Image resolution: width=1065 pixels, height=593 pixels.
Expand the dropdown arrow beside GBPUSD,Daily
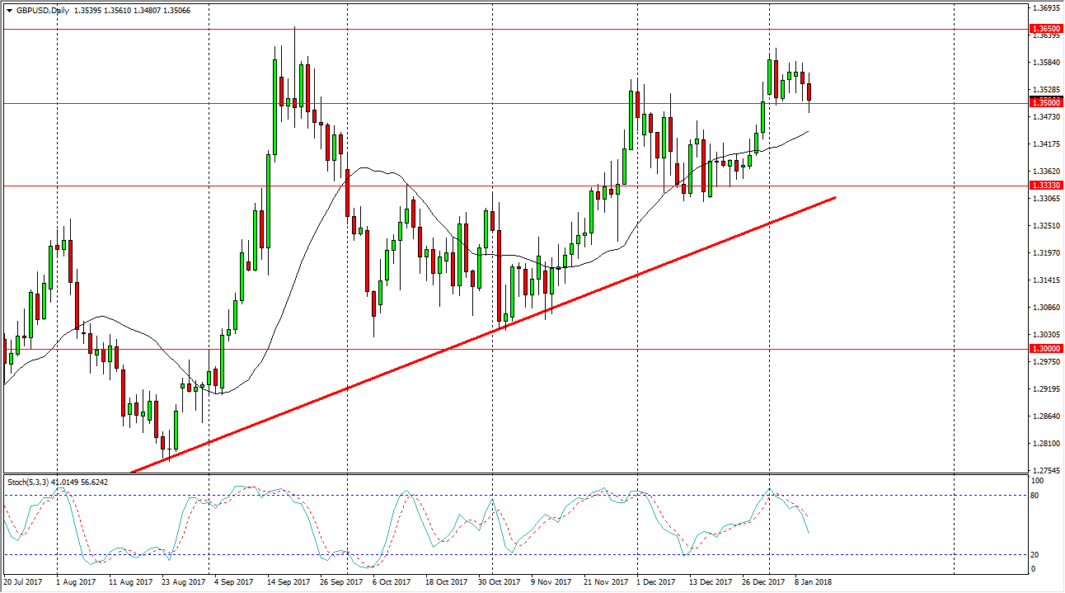click(x=10, y=12)
